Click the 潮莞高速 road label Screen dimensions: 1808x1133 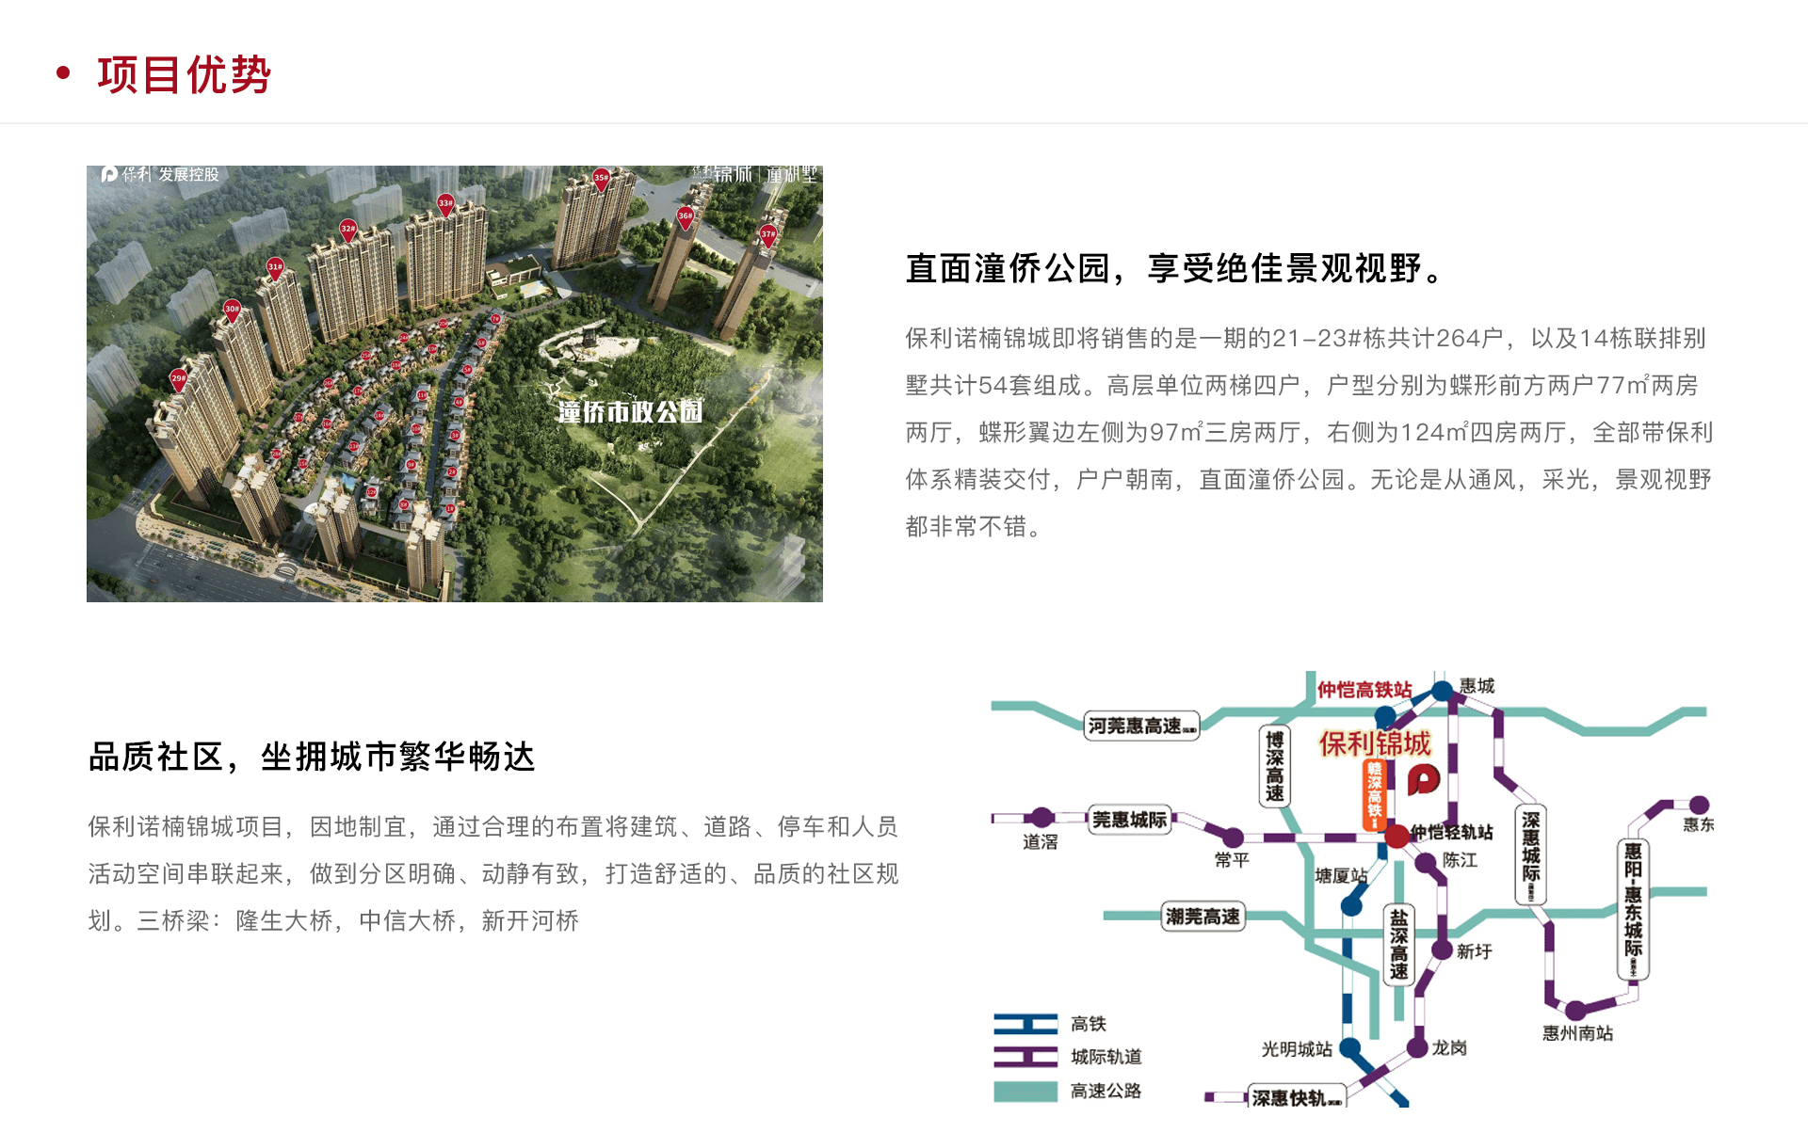click(x=1203, y=916)
